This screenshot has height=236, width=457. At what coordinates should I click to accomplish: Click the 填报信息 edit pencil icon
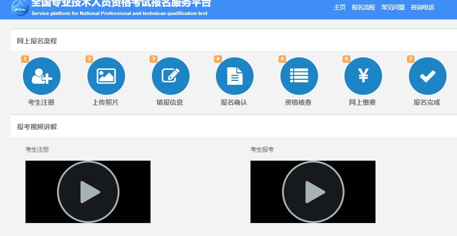170,76
